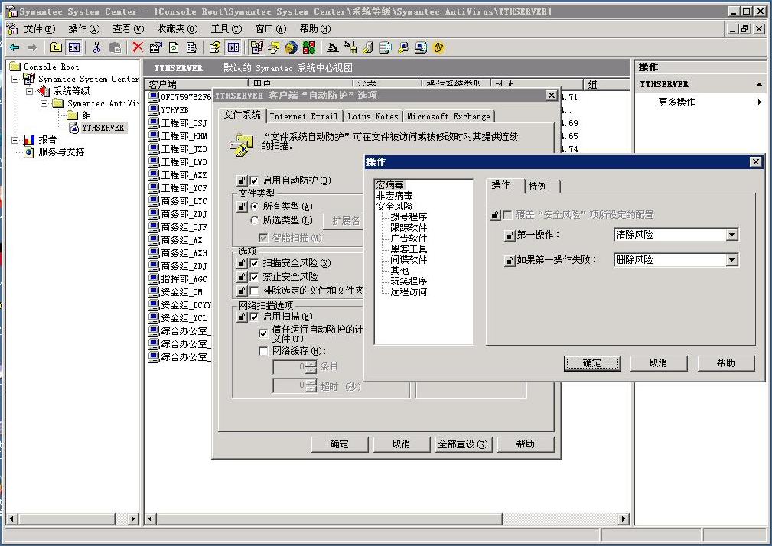Viewport: 772px width, 546px height.
Task: Check the 排除选定的文件和文件夹 checkbox
Action: (x=254, y=291)
